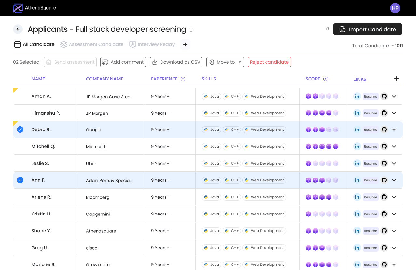This screenshot has width=416, height=270.
Task: Click Mitchell Q.'s score cubes
Action: [322, 146]
